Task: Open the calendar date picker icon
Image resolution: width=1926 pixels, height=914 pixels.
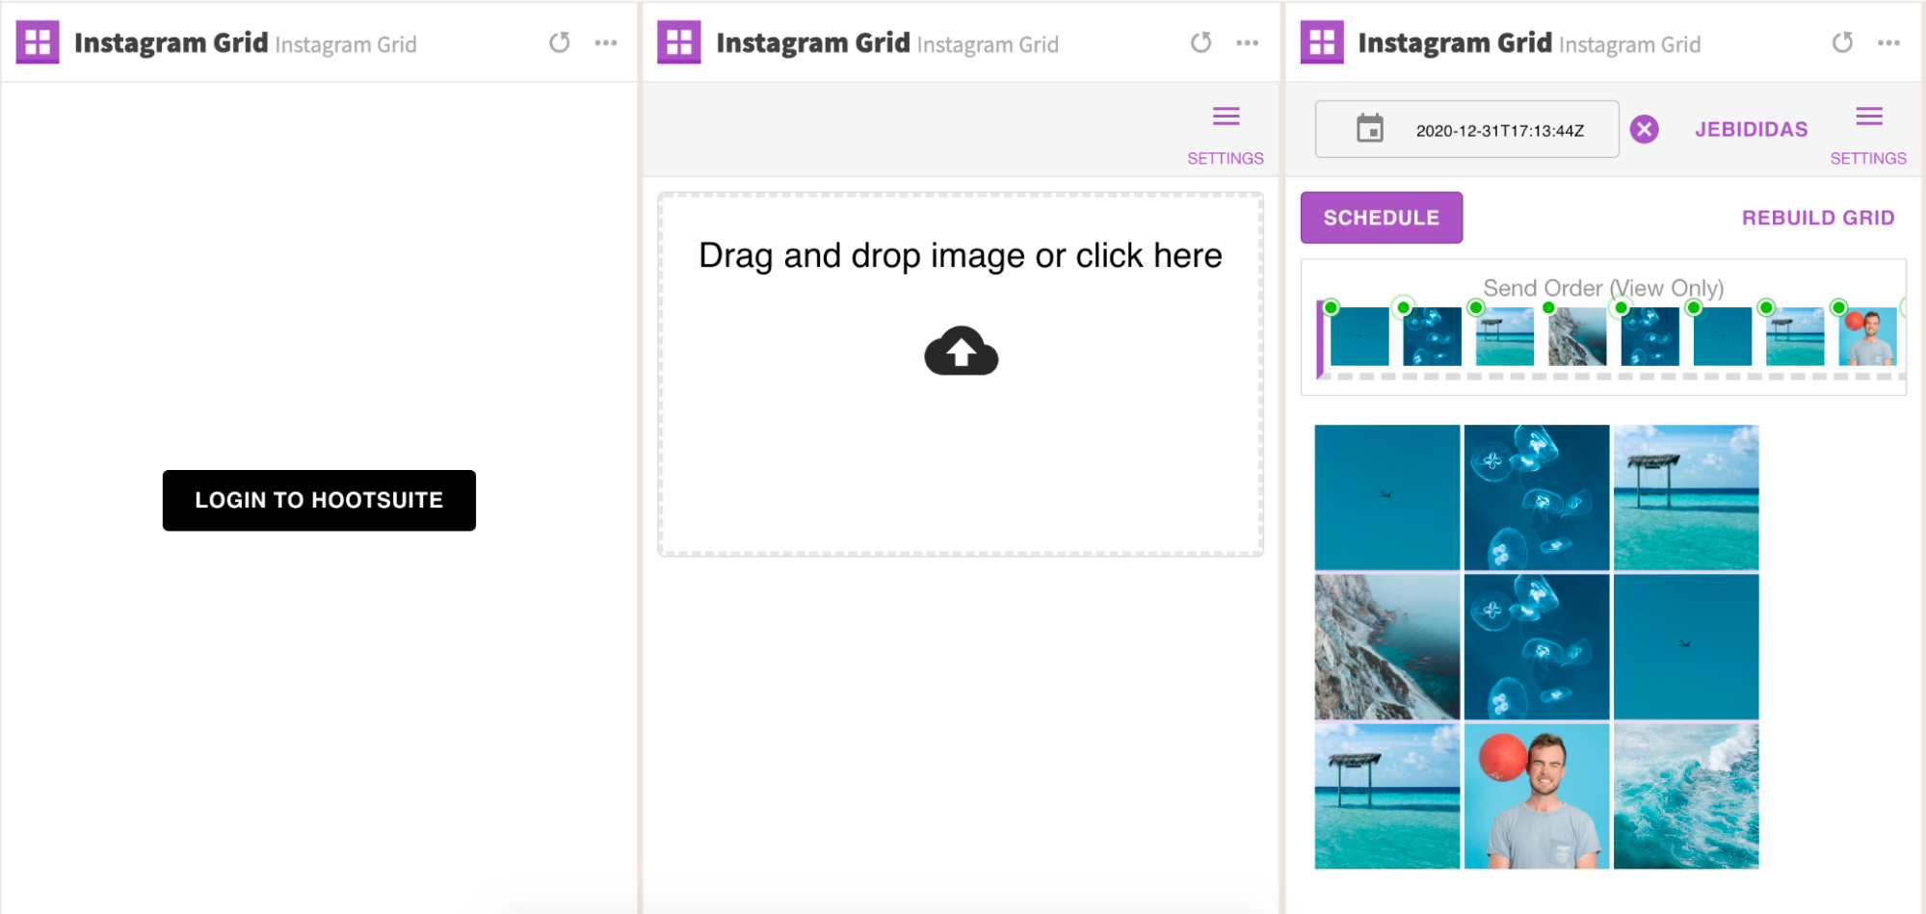Action: [x=1370, y=129]
